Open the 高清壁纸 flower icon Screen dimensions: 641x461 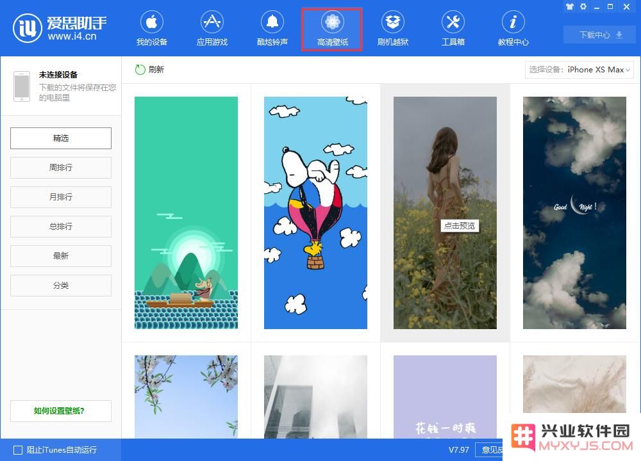tap(332, 22)
